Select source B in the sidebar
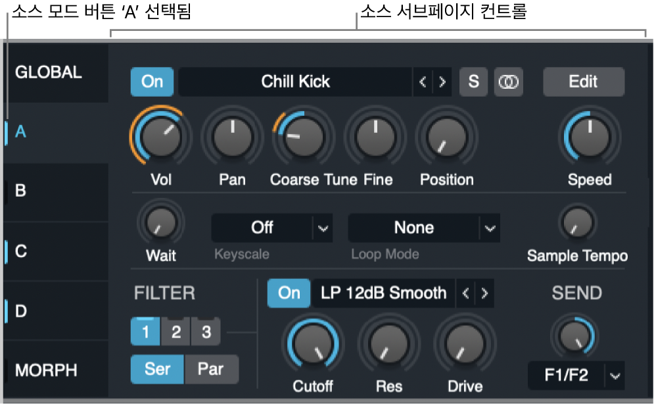This screenshot has height=404, width=654. pos(56,191)
